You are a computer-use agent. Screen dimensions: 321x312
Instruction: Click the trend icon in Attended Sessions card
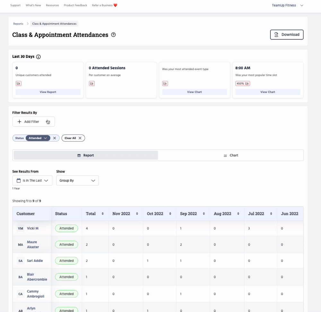click(92, 83)
